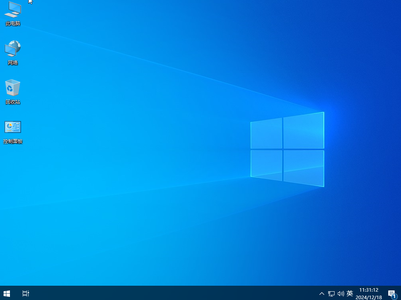Expand hidden tray icons with the chevron

pos(321,293)
